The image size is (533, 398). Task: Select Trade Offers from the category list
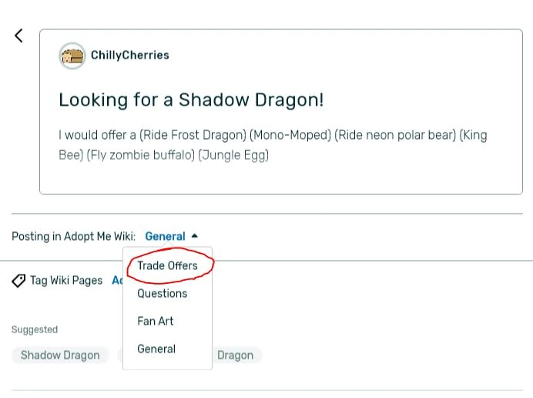point(167,265)
